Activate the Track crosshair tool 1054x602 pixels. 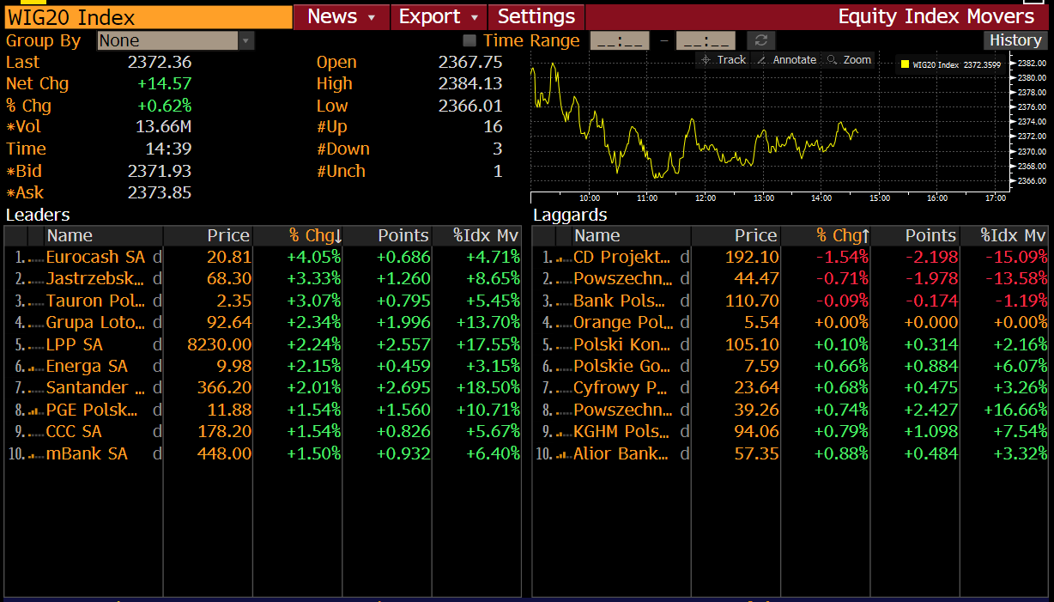pyautogui.click(x=706, y=59)
